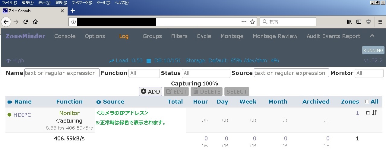Go forward with the browser forward arrow

coord(16,22)
